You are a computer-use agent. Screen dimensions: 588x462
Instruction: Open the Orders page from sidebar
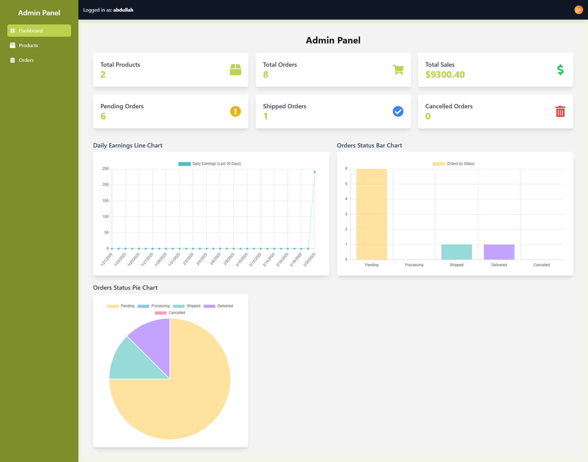(26, 60)
